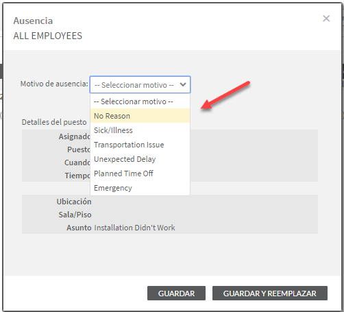The height and width of the screenshot is (312, 344).
Task: Click the chevron arrow on the motivo dropdown
Action: click(x=183, y=85)
